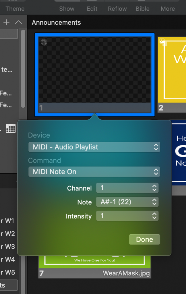Click the Done button
The image size is (186, 294).
coord(145,239)
